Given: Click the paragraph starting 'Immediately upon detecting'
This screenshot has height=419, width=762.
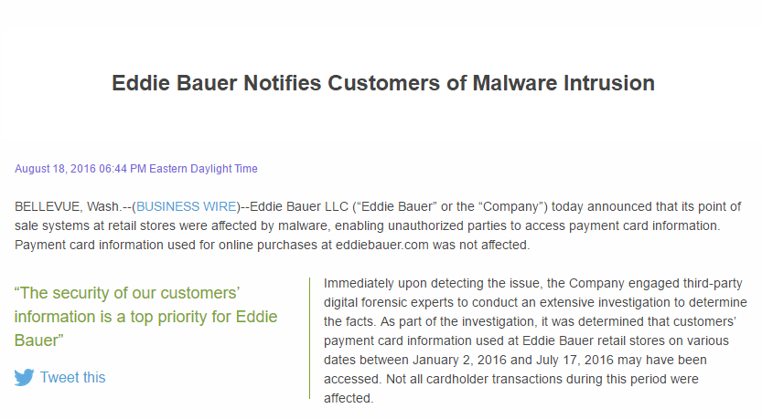Looking at the screenshot, I should pos(535,340).
